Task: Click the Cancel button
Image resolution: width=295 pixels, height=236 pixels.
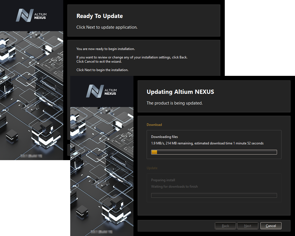Action: [x=271, y=226]
